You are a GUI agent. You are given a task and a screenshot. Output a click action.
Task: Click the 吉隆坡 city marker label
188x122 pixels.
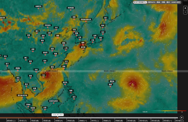point(28,104)
